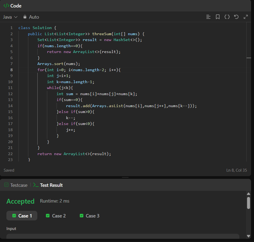The width and height of the screenshot is (254, 242).
Task: Click the lock icon beside Auto
Action: [25, 17]
